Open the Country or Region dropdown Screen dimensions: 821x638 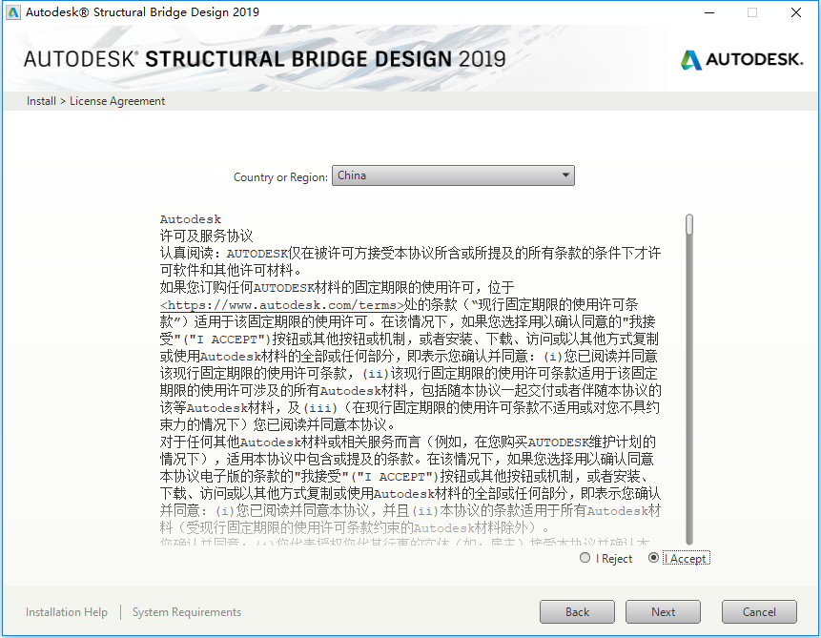click(453, 175)
